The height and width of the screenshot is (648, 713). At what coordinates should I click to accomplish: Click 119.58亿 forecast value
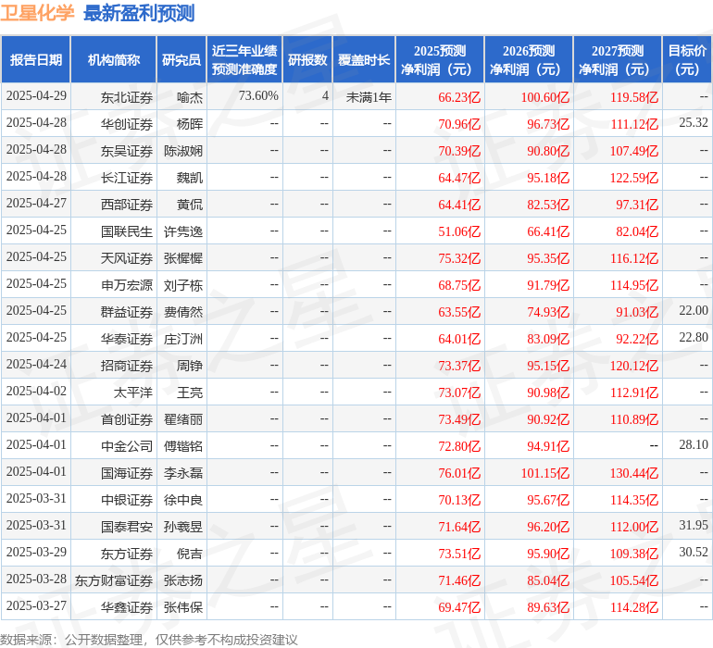tap(634, 97)
